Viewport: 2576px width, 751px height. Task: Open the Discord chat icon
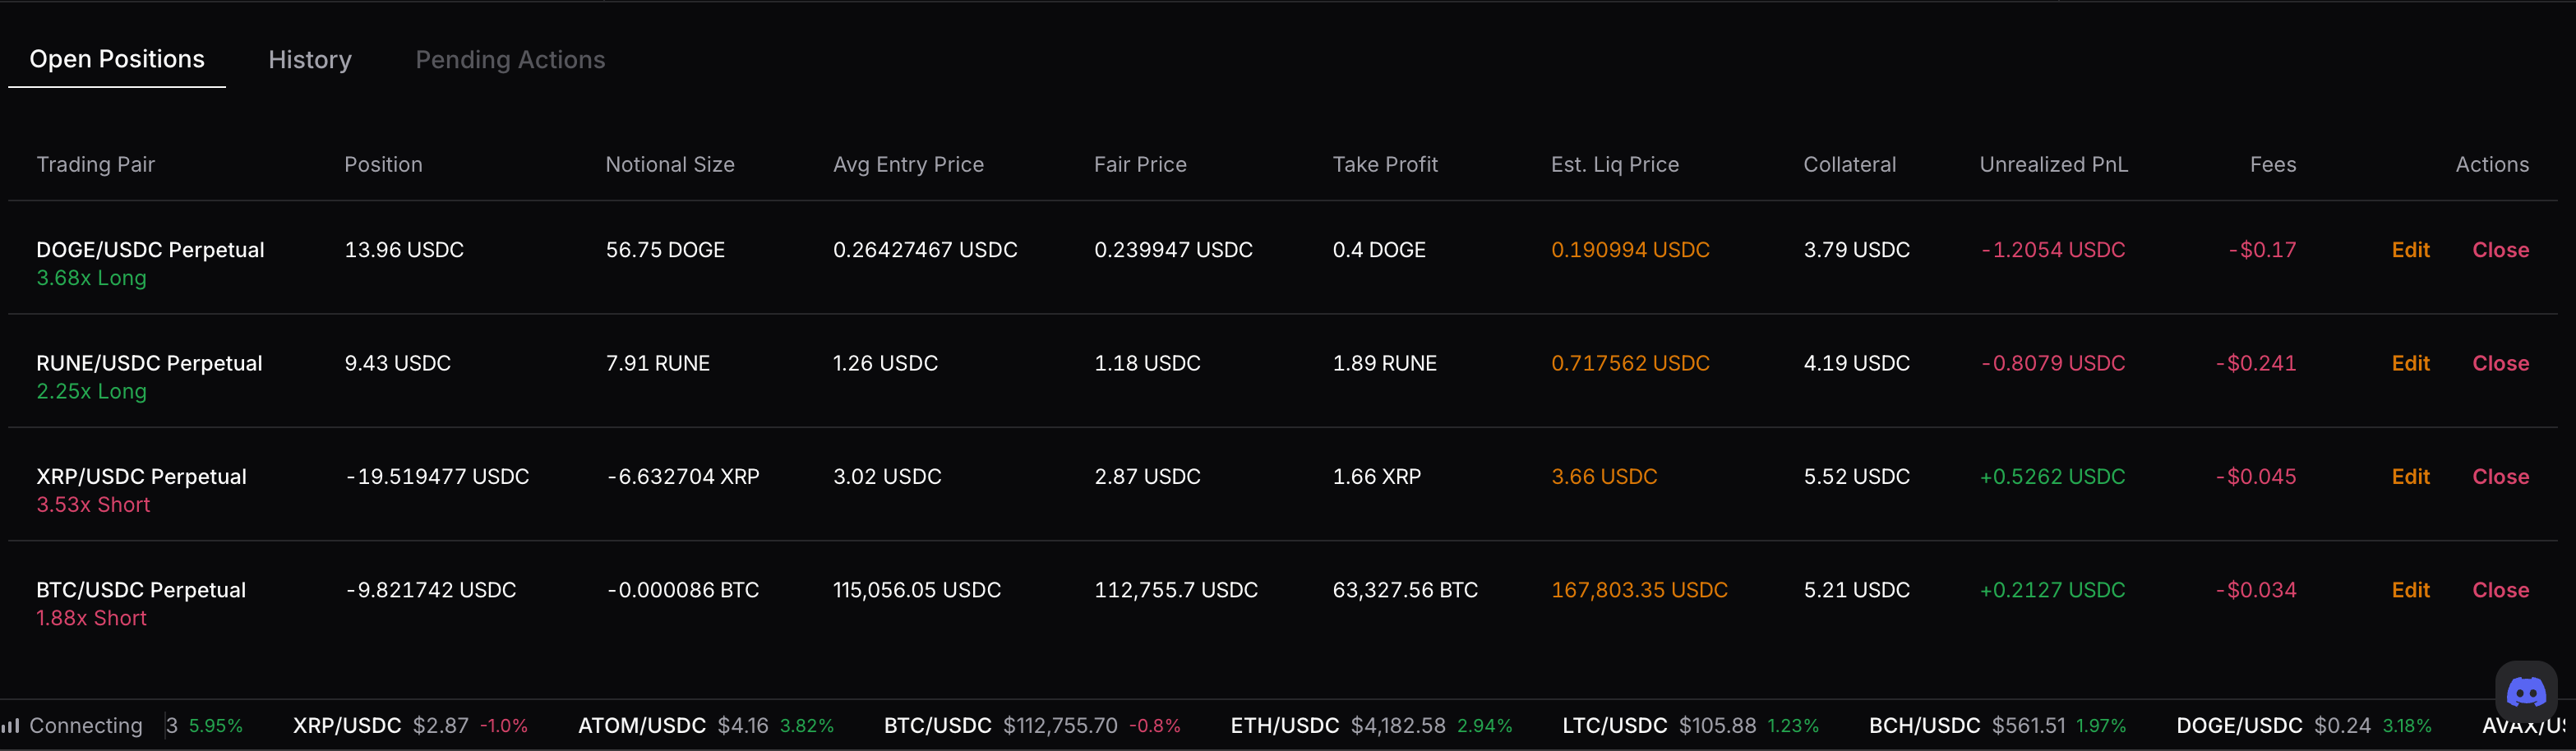(2525, 692)
